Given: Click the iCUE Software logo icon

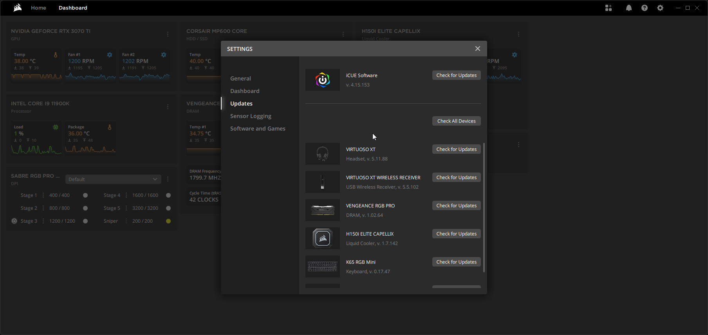Looking at the screenshot, I should point(323,80).
